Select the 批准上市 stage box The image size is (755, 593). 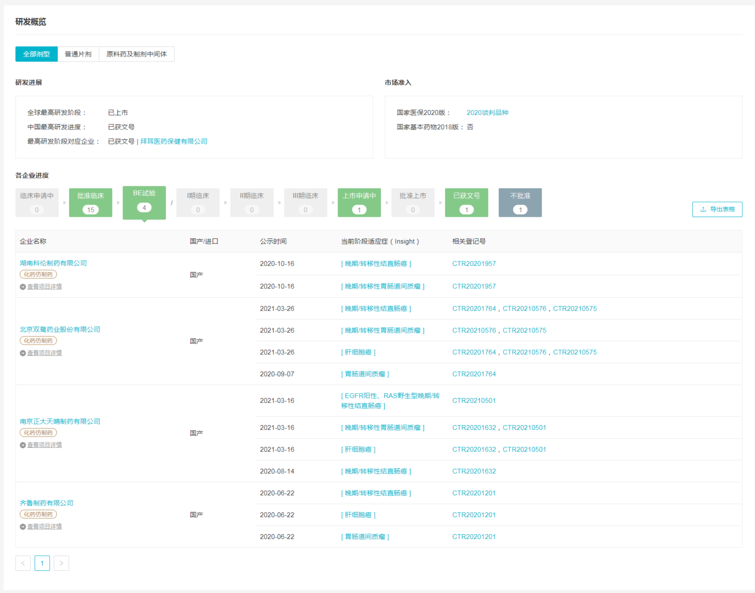[x=413, y=202]
